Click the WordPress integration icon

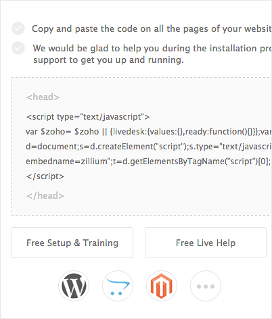coord(74,286)
